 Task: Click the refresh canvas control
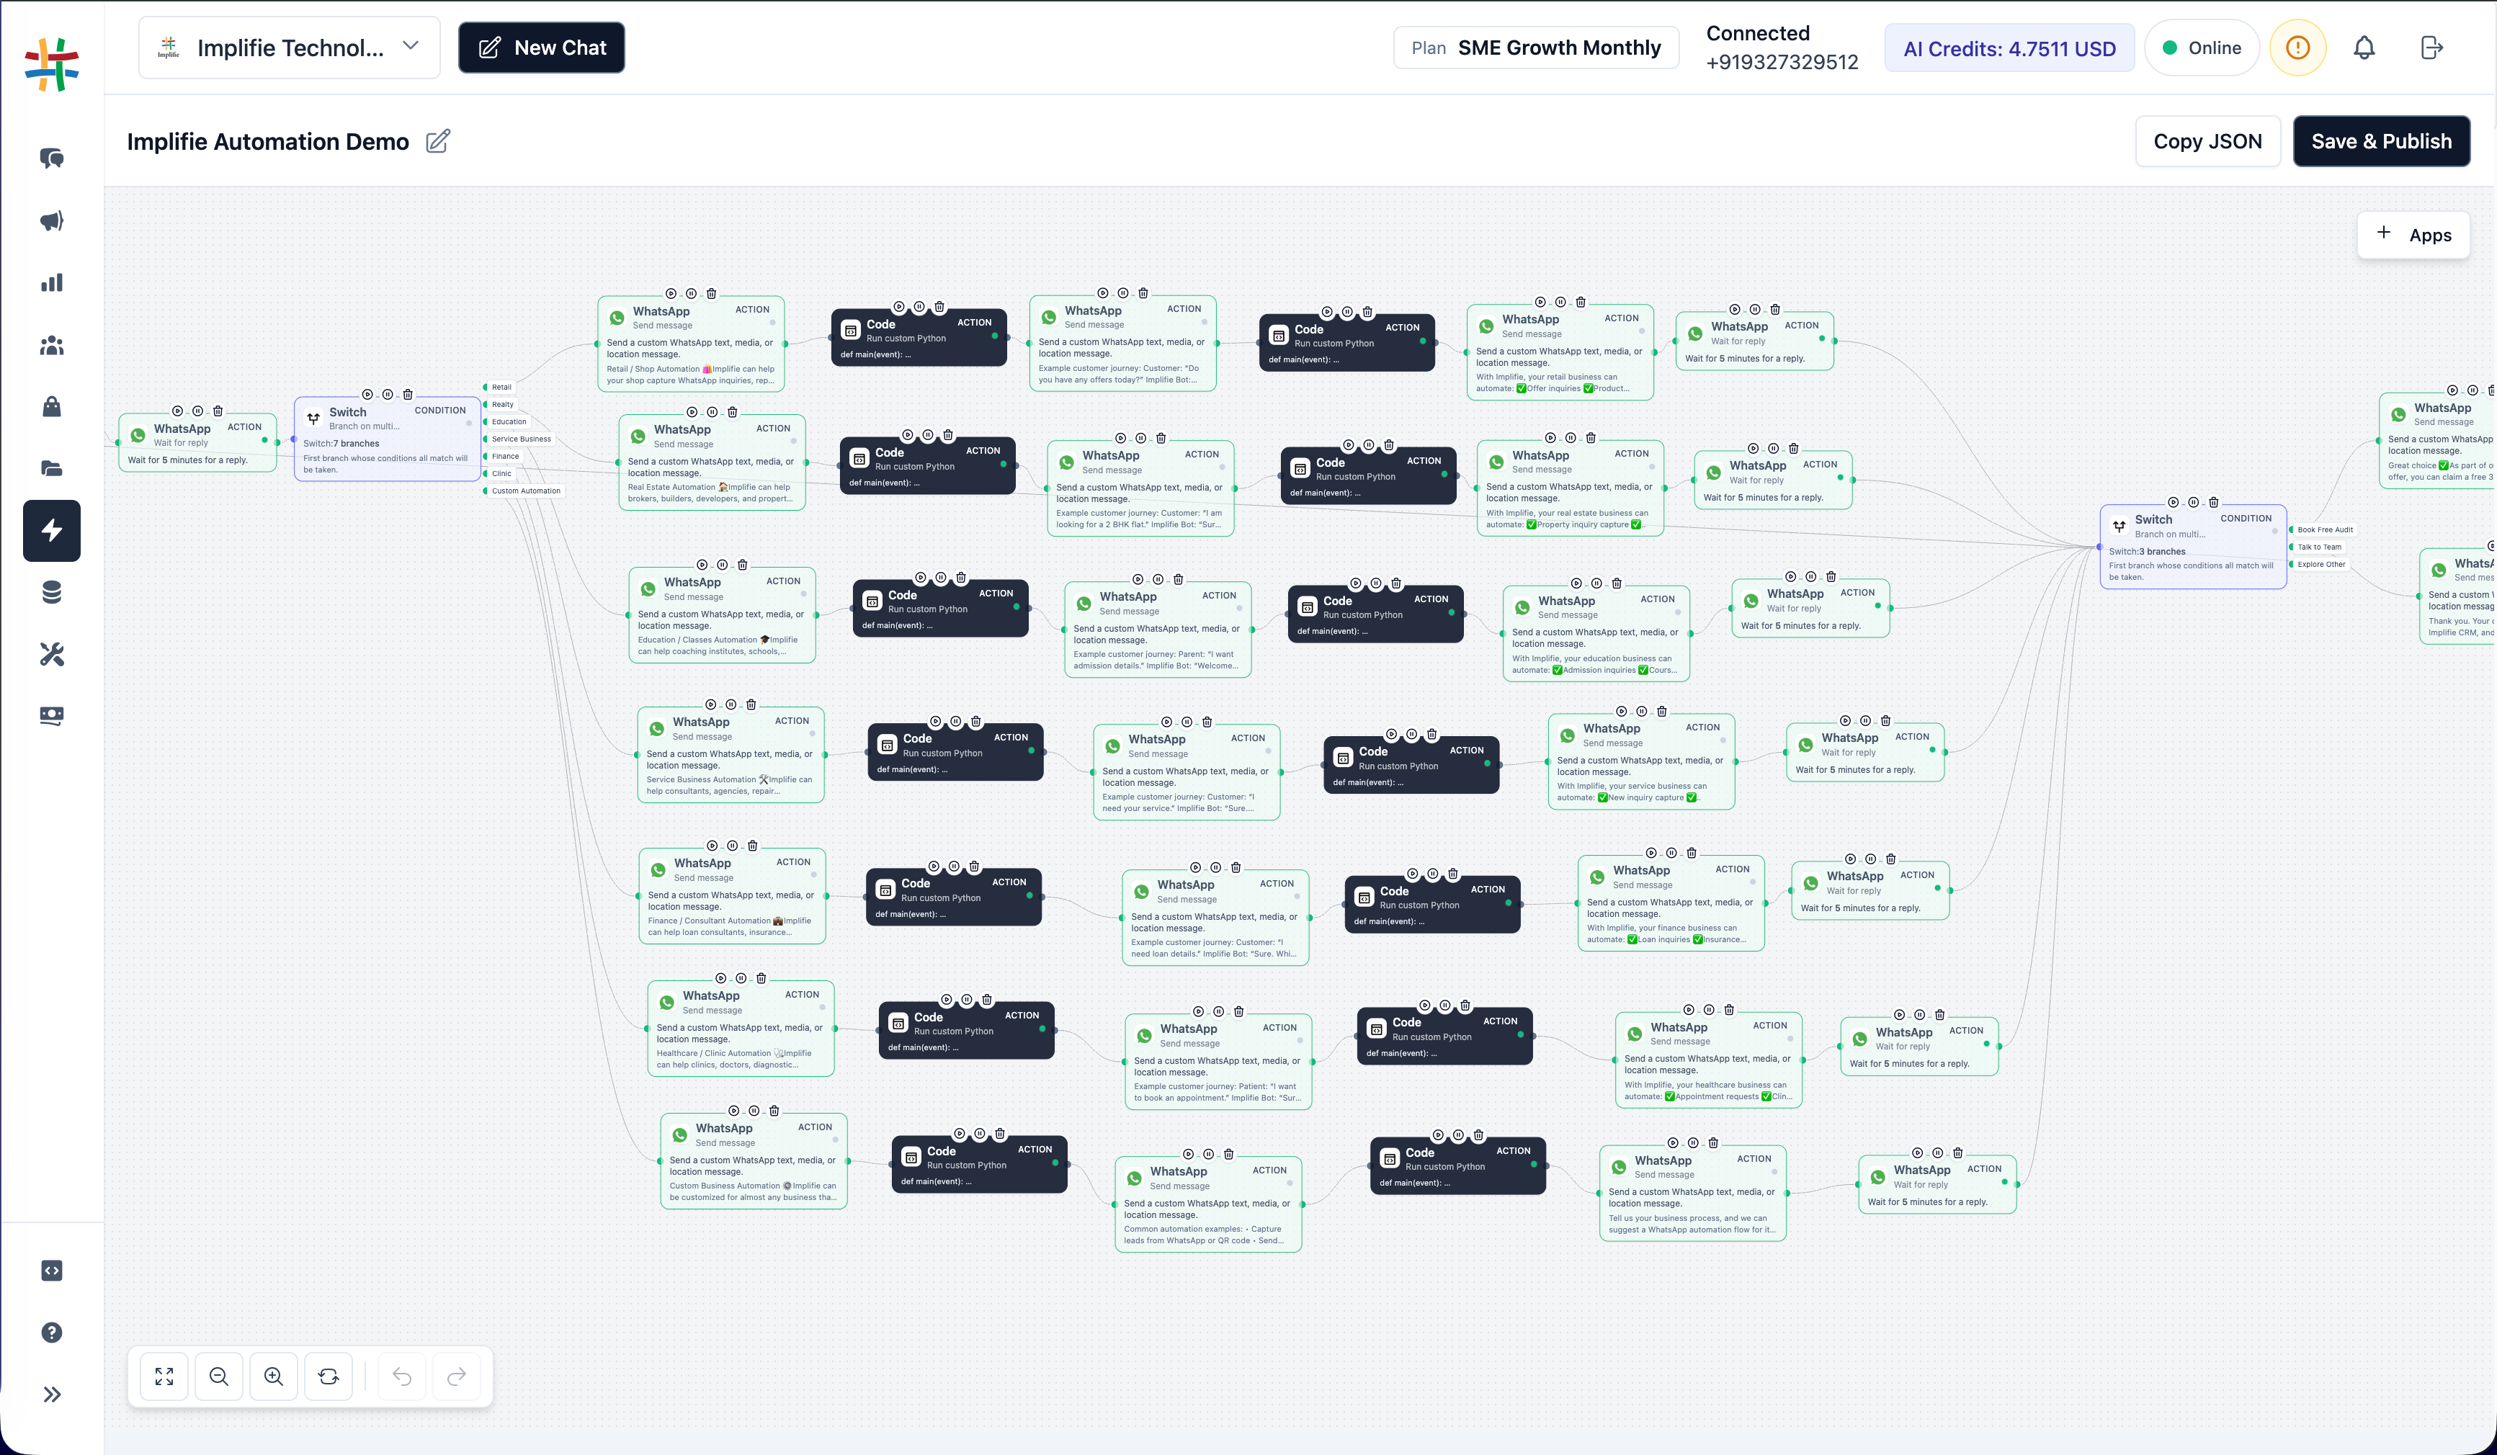[x=328, y=1376]
